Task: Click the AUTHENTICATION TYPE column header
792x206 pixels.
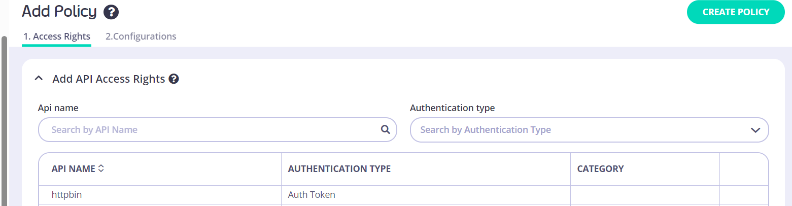Action: [339, 169]
